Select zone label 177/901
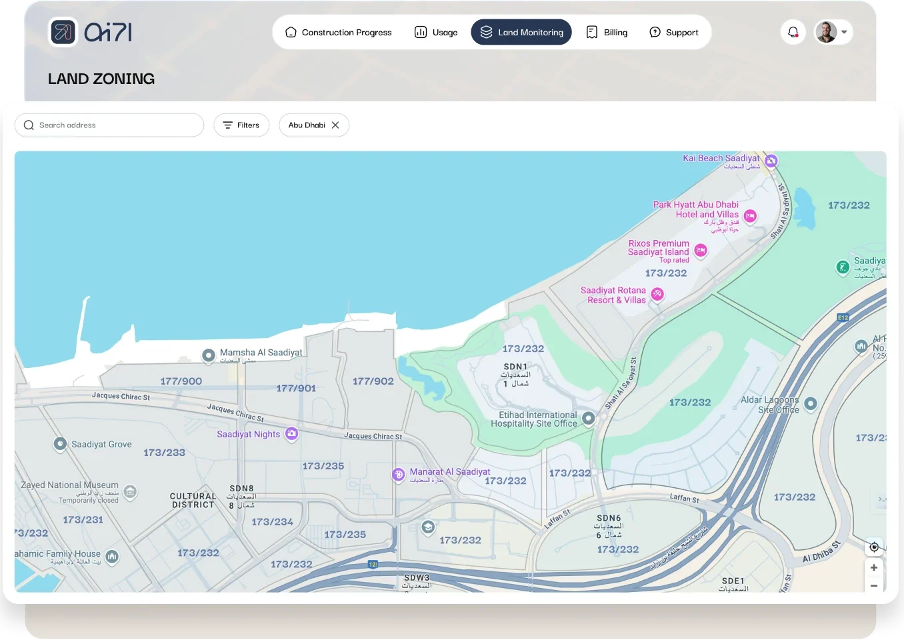 pos(296,388)
